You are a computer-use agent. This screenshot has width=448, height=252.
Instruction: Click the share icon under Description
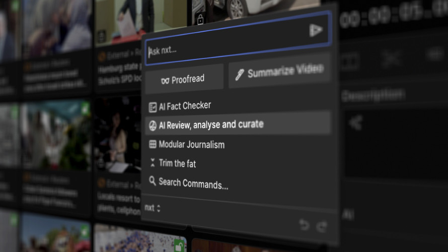(356, 122)
